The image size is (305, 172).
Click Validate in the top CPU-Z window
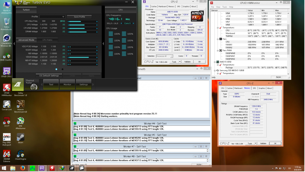click(x=187, y=62)
